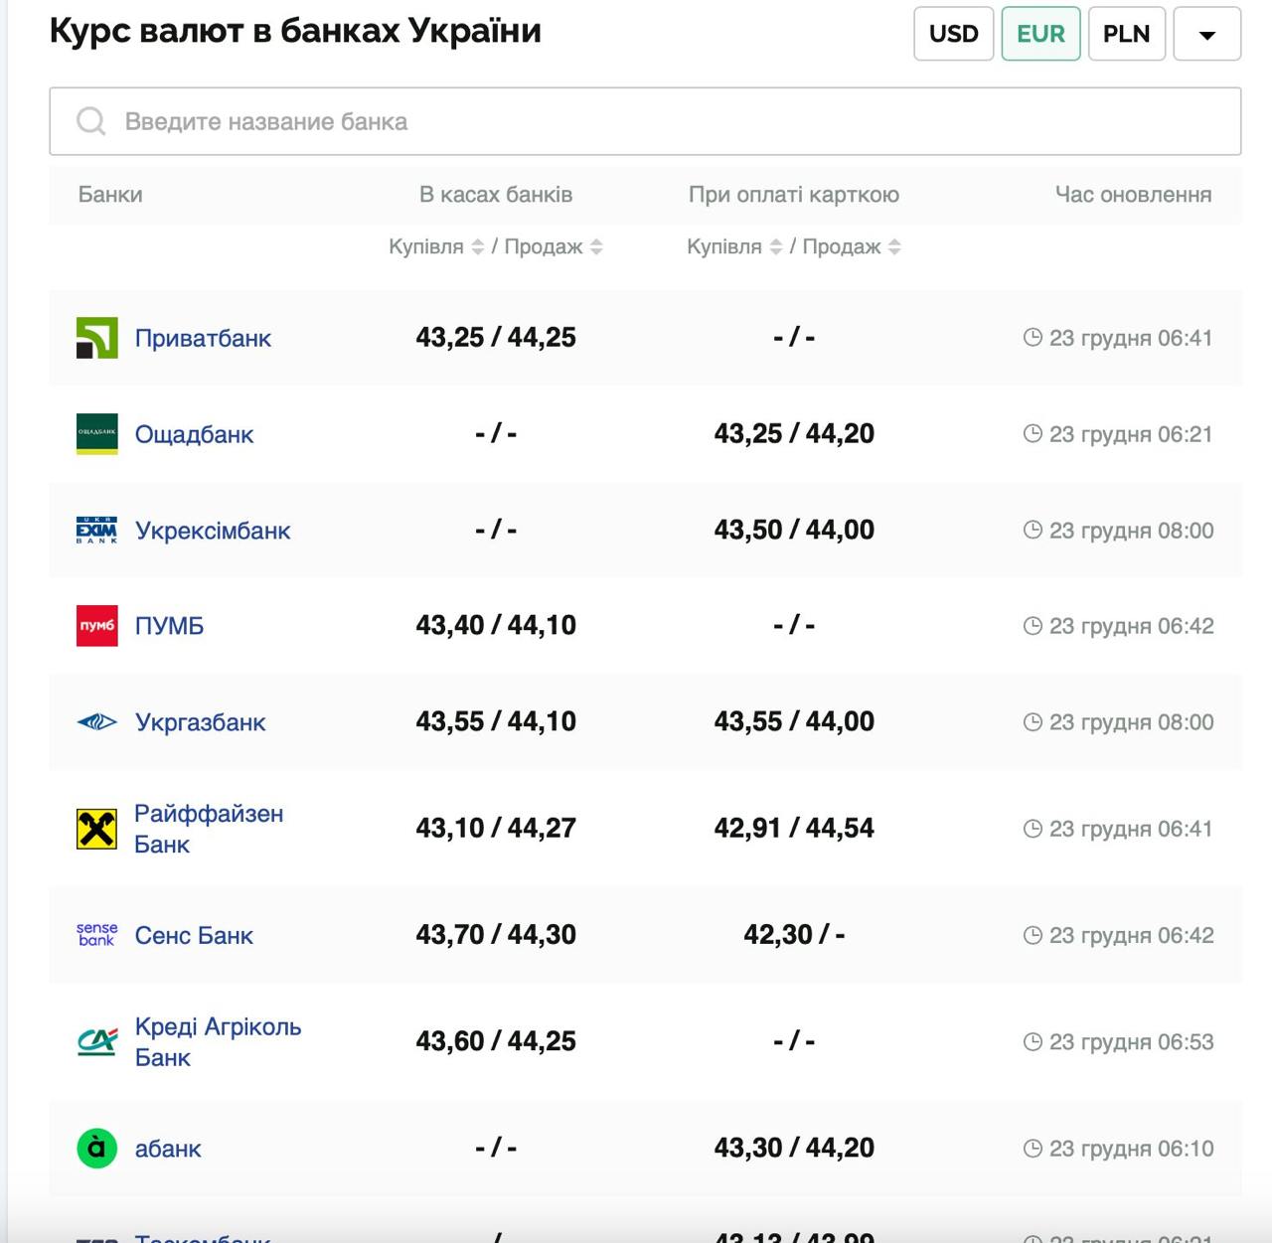
Task: Click the Ukreximbank EXIM logo
Action: coord(96,531)
